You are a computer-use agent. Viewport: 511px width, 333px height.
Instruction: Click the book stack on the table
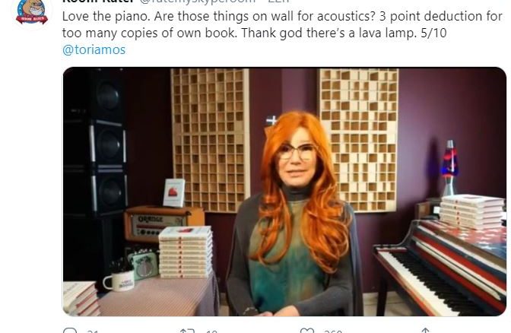[186, 252]
